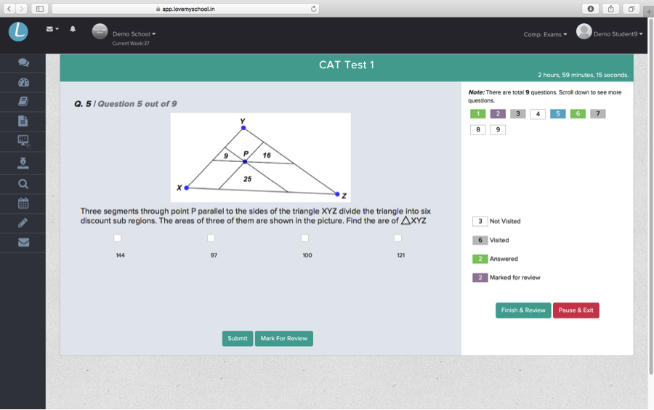
Task: Click the Visited legend label
Action: pyautogui.click(x=499, y=240)
